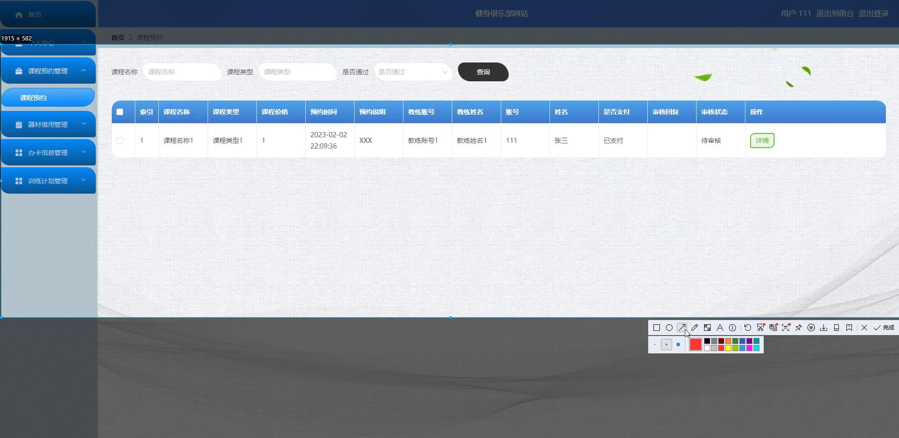Open the 是否通过 dropdown

413,72
